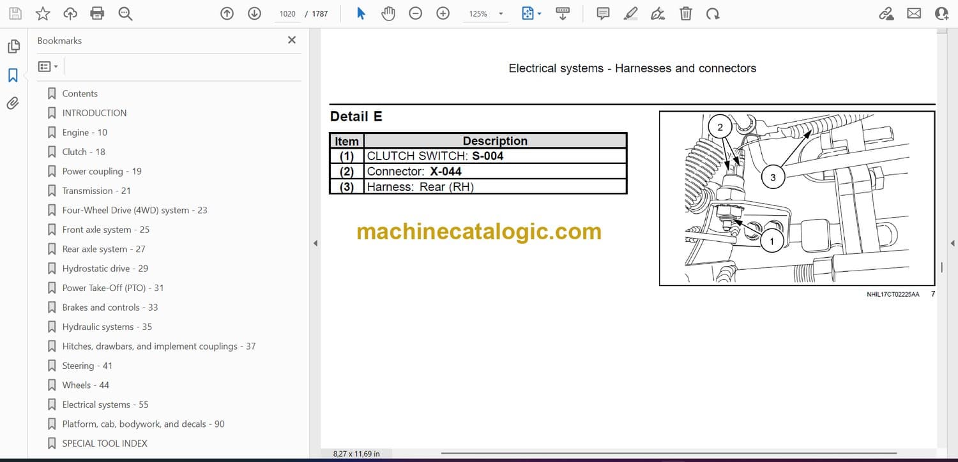Close the Bookmarks panel
This screenshot has width=958, height=462.
pyautogui.click(x=292, y=40)
